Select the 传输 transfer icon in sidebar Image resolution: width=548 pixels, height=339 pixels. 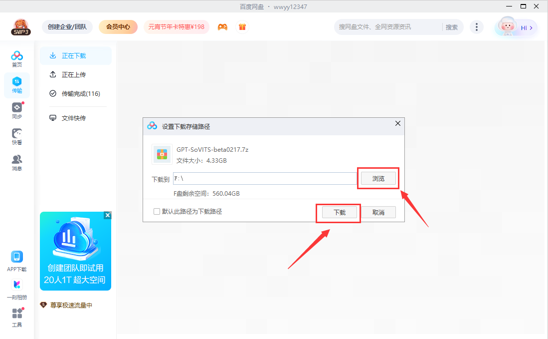tap(17, 85)
